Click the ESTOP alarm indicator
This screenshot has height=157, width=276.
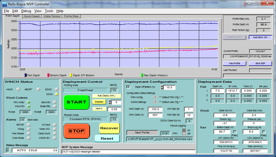[x=29, y=125]
